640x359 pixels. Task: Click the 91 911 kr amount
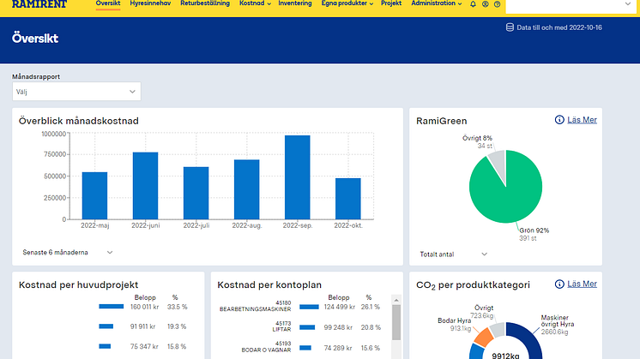143,326
